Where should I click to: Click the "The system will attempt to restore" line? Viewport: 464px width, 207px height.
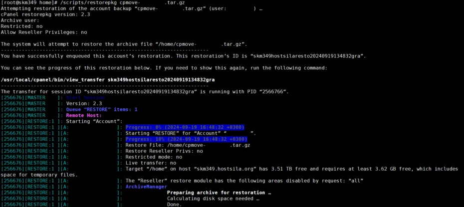[x=124, y=44]
